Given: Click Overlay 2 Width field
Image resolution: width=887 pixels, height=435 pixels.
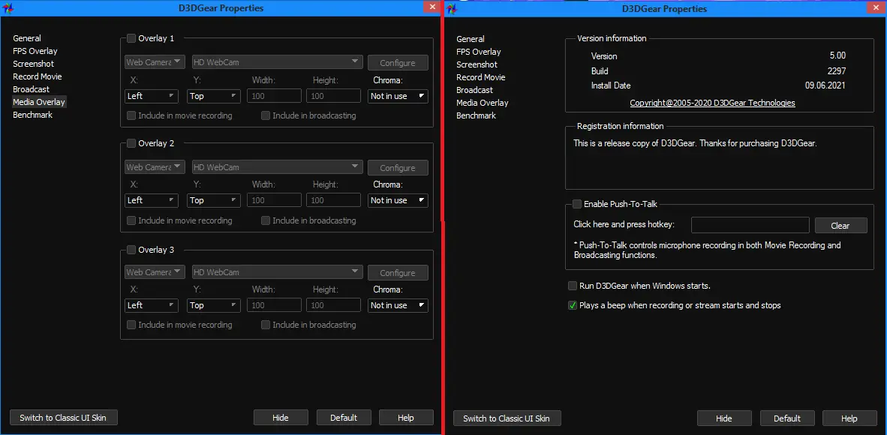Looking at the screenshot, I should 275,200.
